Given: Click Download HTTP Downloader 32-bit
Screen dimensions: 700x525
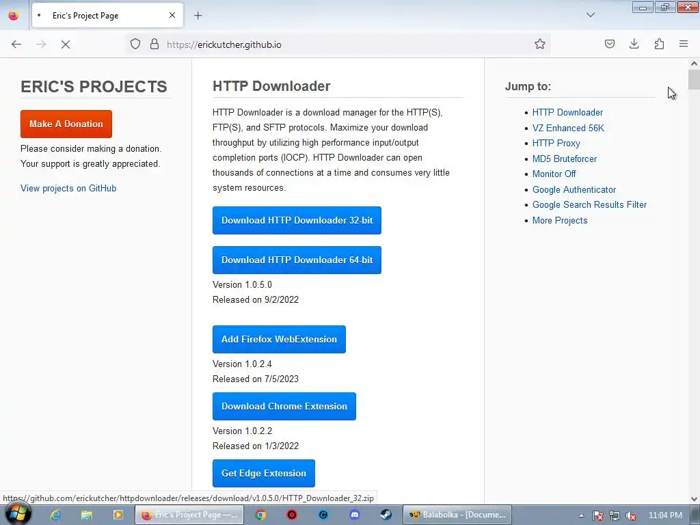Looking at the screenshot, I should pyautogui.click(x=297, y=220).
